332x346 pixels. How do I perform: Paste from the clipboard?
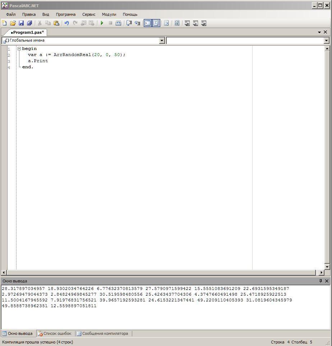pos(56,23)
